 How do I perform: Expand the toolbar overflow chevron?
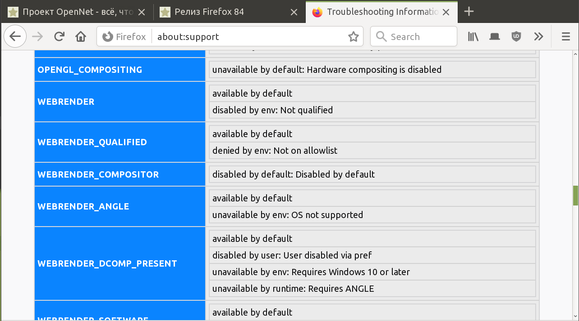point(538,36)
